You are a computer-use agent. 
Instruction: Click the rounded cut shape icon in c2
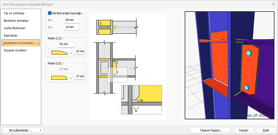coord(59,78)
